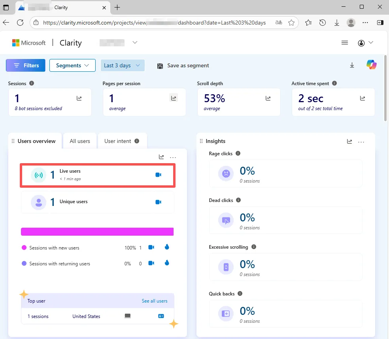The height and width of the screenshot is (339, 389).
Task: Click the magenta new users session bar
Action: [97, 232]
